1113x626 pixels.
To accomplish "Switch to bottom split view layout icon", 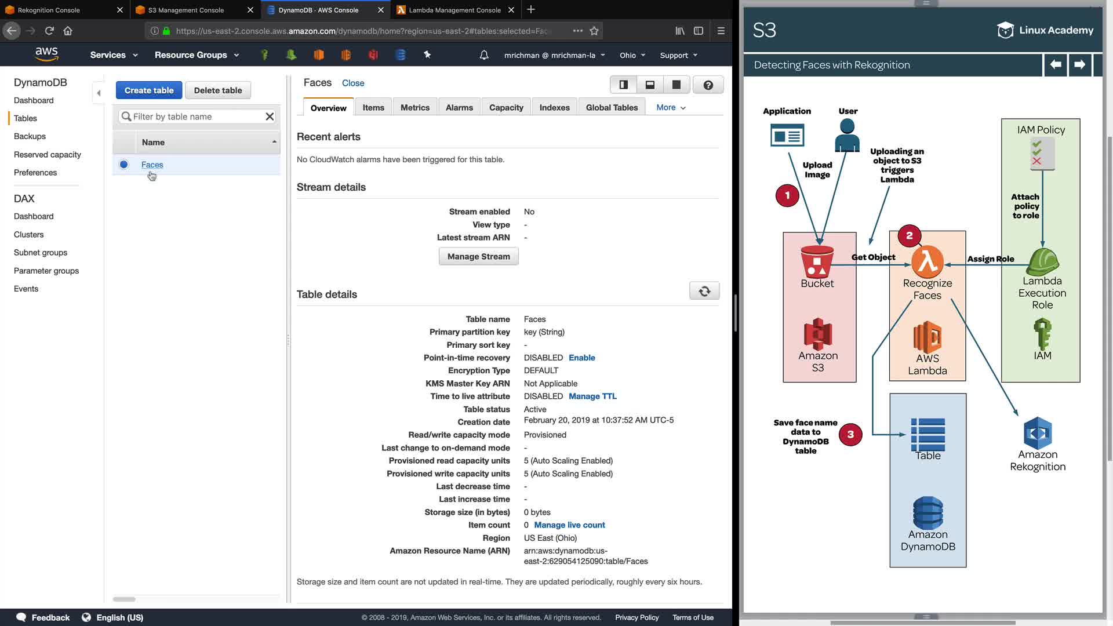I will click(x=650, y=85).
